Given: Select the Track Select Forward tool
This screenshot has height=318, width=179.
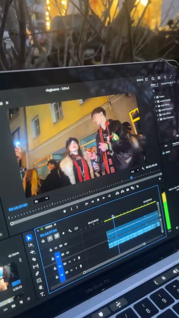Looking at the screenshot, I should (x=31, y=245).
